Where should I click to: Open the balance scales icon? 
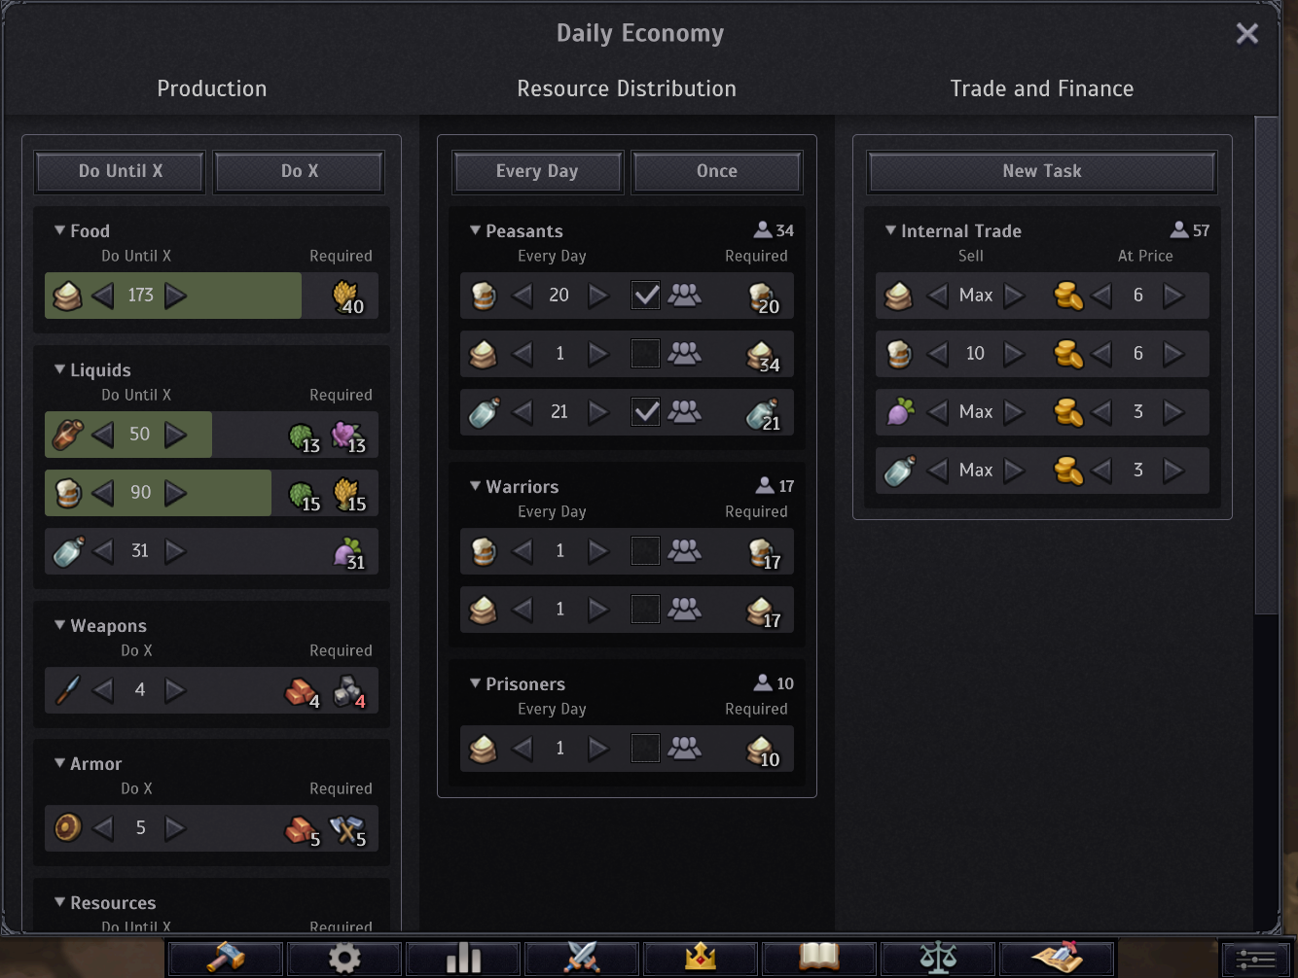tap(938, 958)
